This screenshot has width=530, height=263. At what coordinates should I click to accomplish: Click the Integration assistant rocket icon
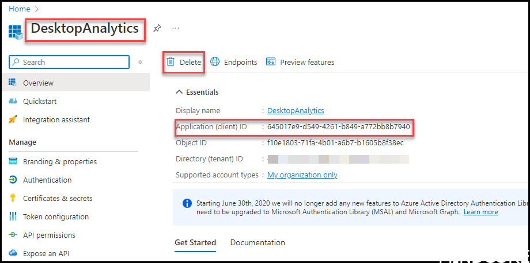point(13,119)
